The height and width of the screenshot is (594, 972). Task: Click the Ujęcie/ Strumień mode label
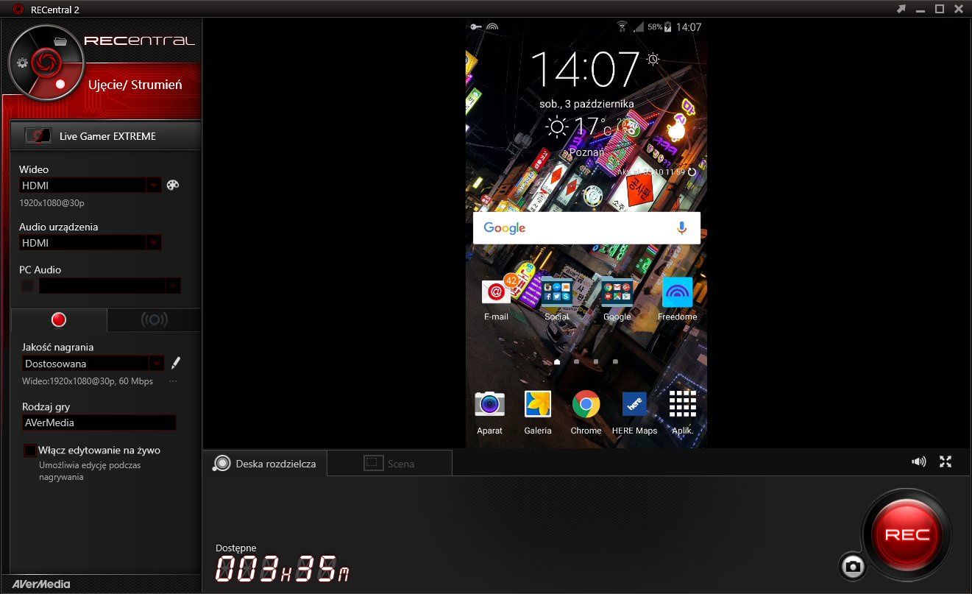135,85
